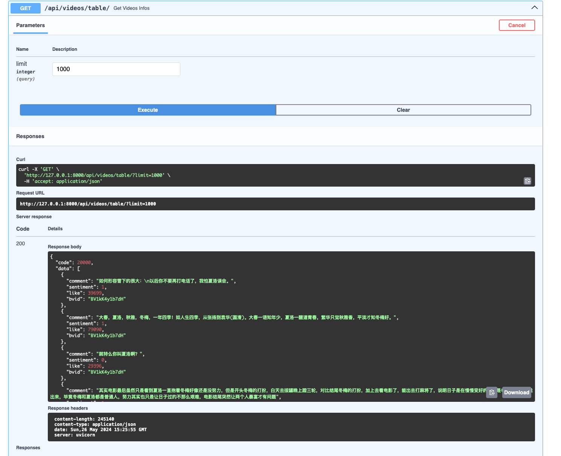
Task: Collapse the /api/videos/table/ endpoint section
Action: [x=534, y=8]
